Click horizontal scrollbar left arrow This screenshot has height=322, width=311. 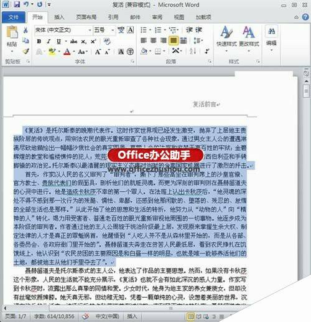tap(5, 308)
